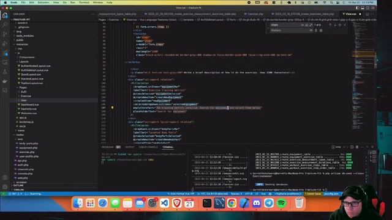392x220 pixels.
Task: Open the Source Control view
Action: 5,34
